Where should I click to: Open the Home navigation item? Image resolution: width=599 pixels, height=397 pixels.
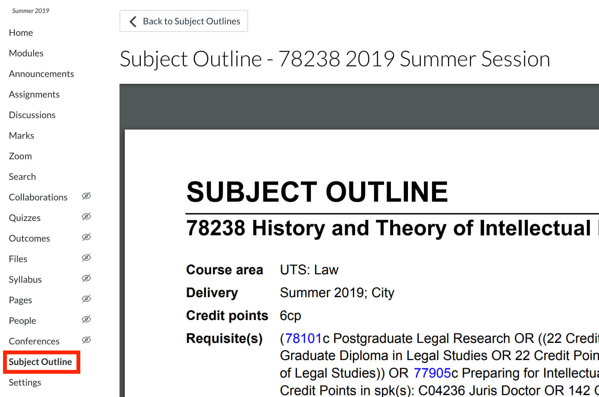click(21, 33)
